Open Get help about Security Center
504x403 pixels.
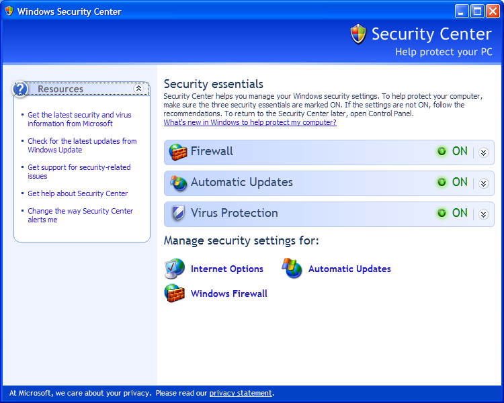click(77, 193)
